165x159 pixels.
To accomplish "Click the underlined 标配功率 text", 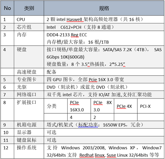I will click(88, 125).
